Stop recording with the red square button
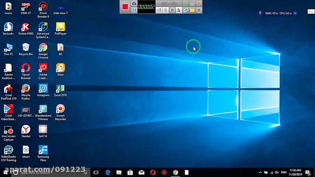This screenshot has width=315, height=177. pos(125,7)
